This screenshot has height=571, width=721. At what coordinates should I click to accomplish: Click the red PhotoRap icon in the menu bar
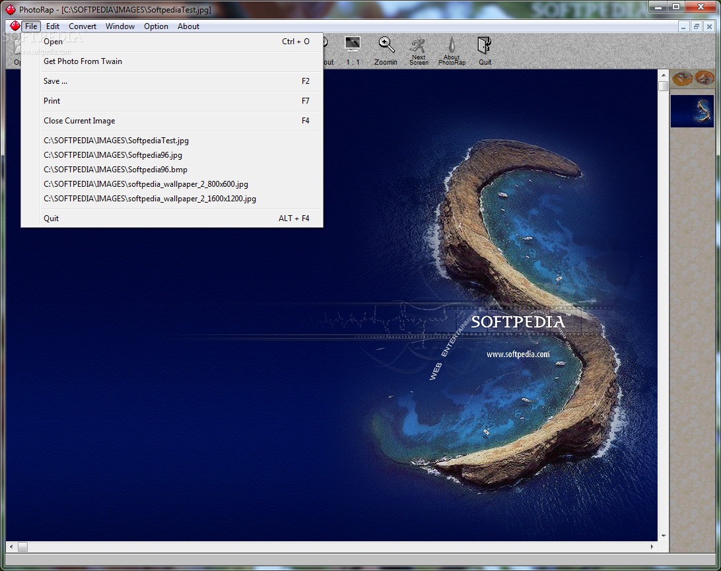pos(15,26)
